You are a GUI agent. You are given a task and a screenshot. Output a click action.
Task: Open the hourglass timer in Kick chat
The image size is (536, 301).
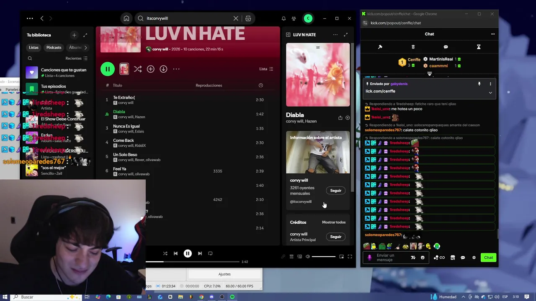click(479, 47)
